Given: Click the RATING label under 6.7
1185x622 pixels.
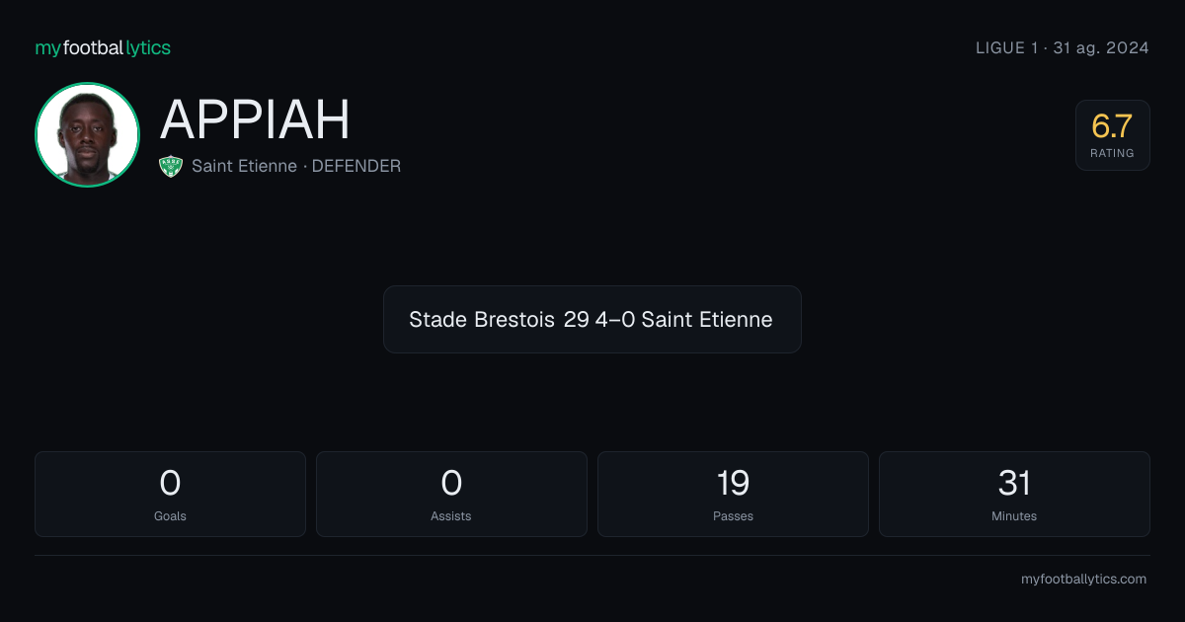Looking at the screenshot, I should [1112, 153].
